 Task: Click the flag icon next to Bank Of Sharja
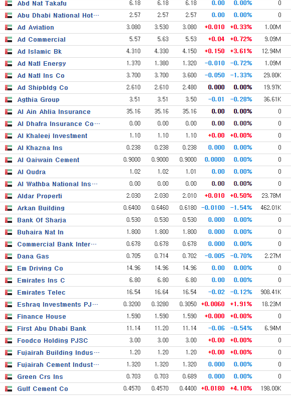(x=9, y=220)
